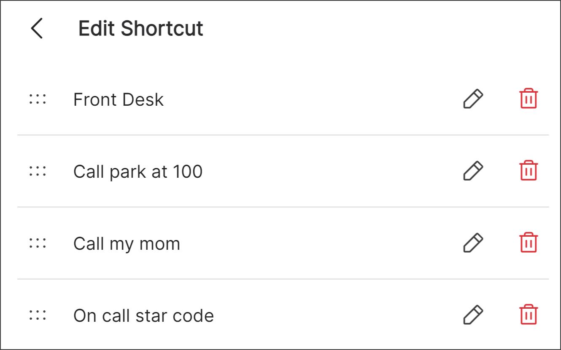
Task: Select the drag handle for Call park at 100
Action: coord(38,171)
